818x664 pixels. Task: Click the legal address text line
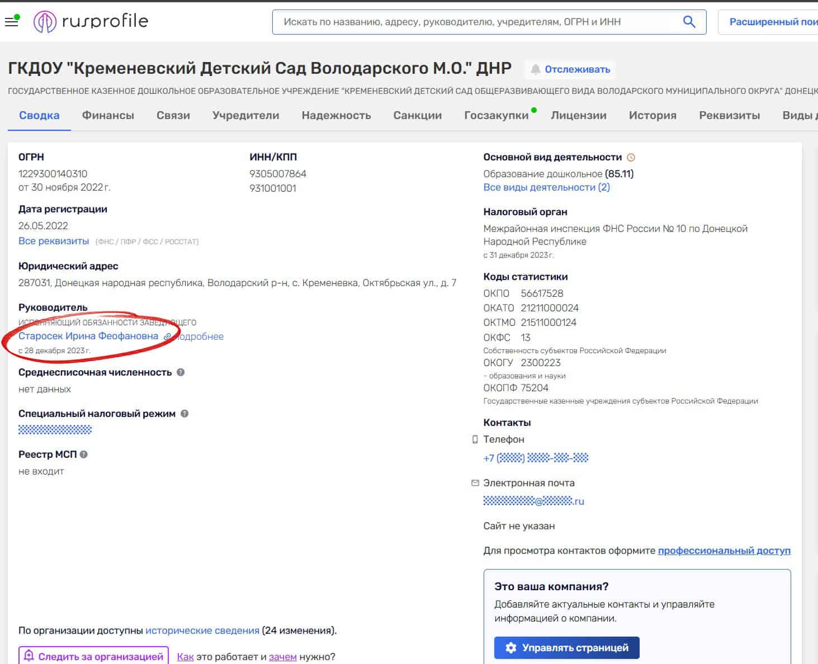click(237, 283)
